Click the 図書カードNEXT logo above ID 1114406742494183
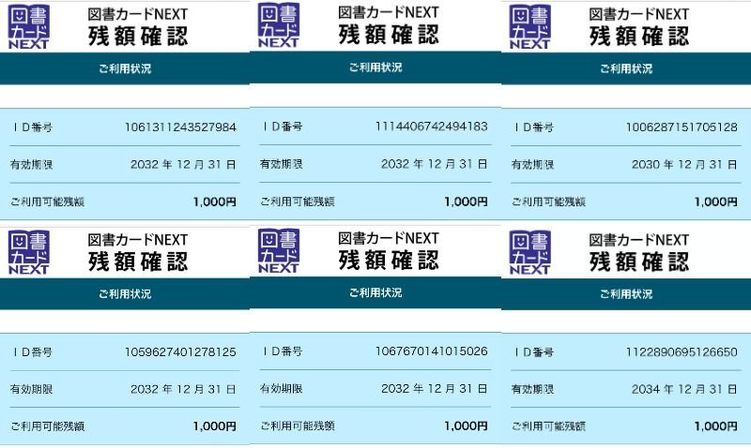This screenshot has height=448, width=751. [x=279, y=25]
